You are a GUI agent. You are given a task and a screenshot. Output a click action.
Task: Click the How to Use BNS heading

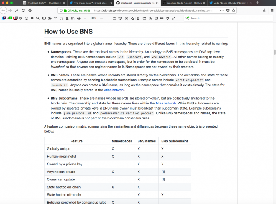68,32
